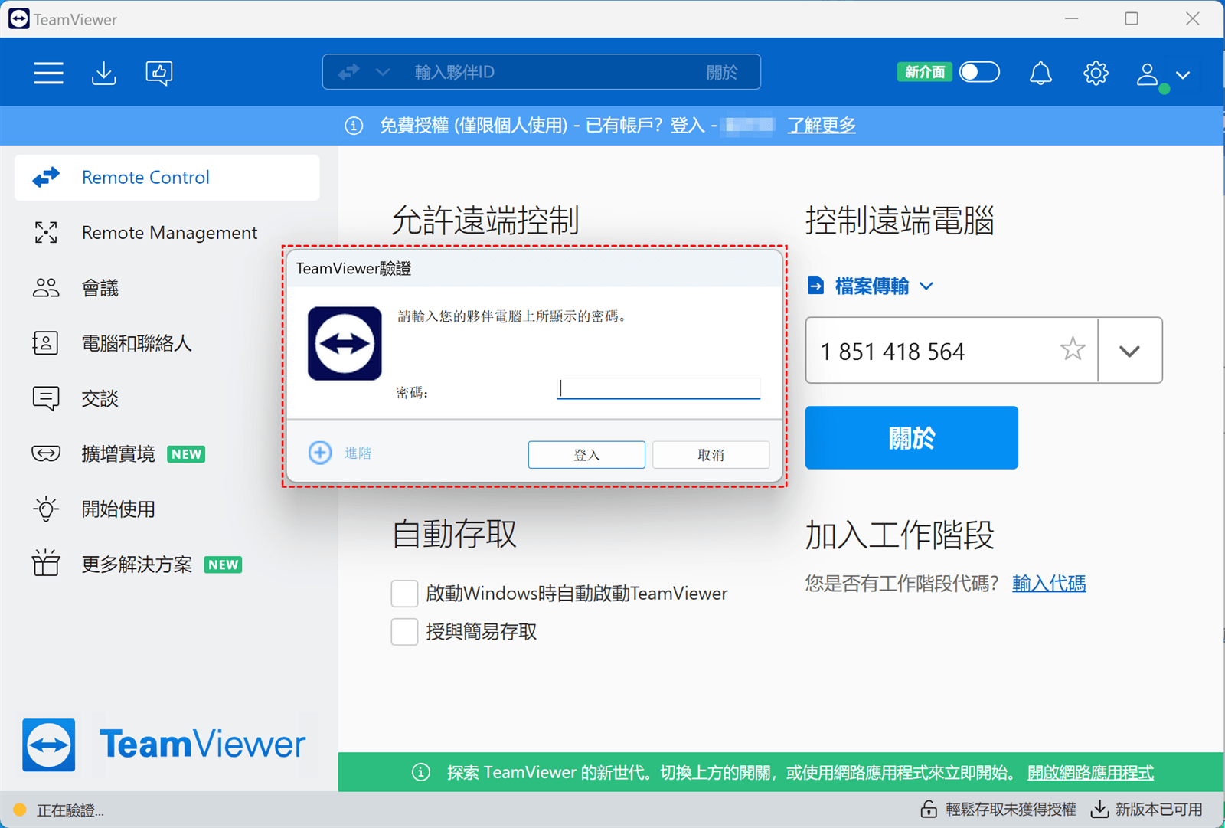Click the 進階 plus circle icon in dialog

pyautogui.click(x=320, y=453)
